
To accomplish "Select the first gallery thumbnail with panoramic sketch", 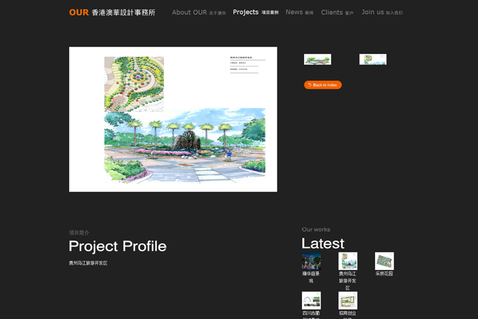I will click(x=317, y=59).
